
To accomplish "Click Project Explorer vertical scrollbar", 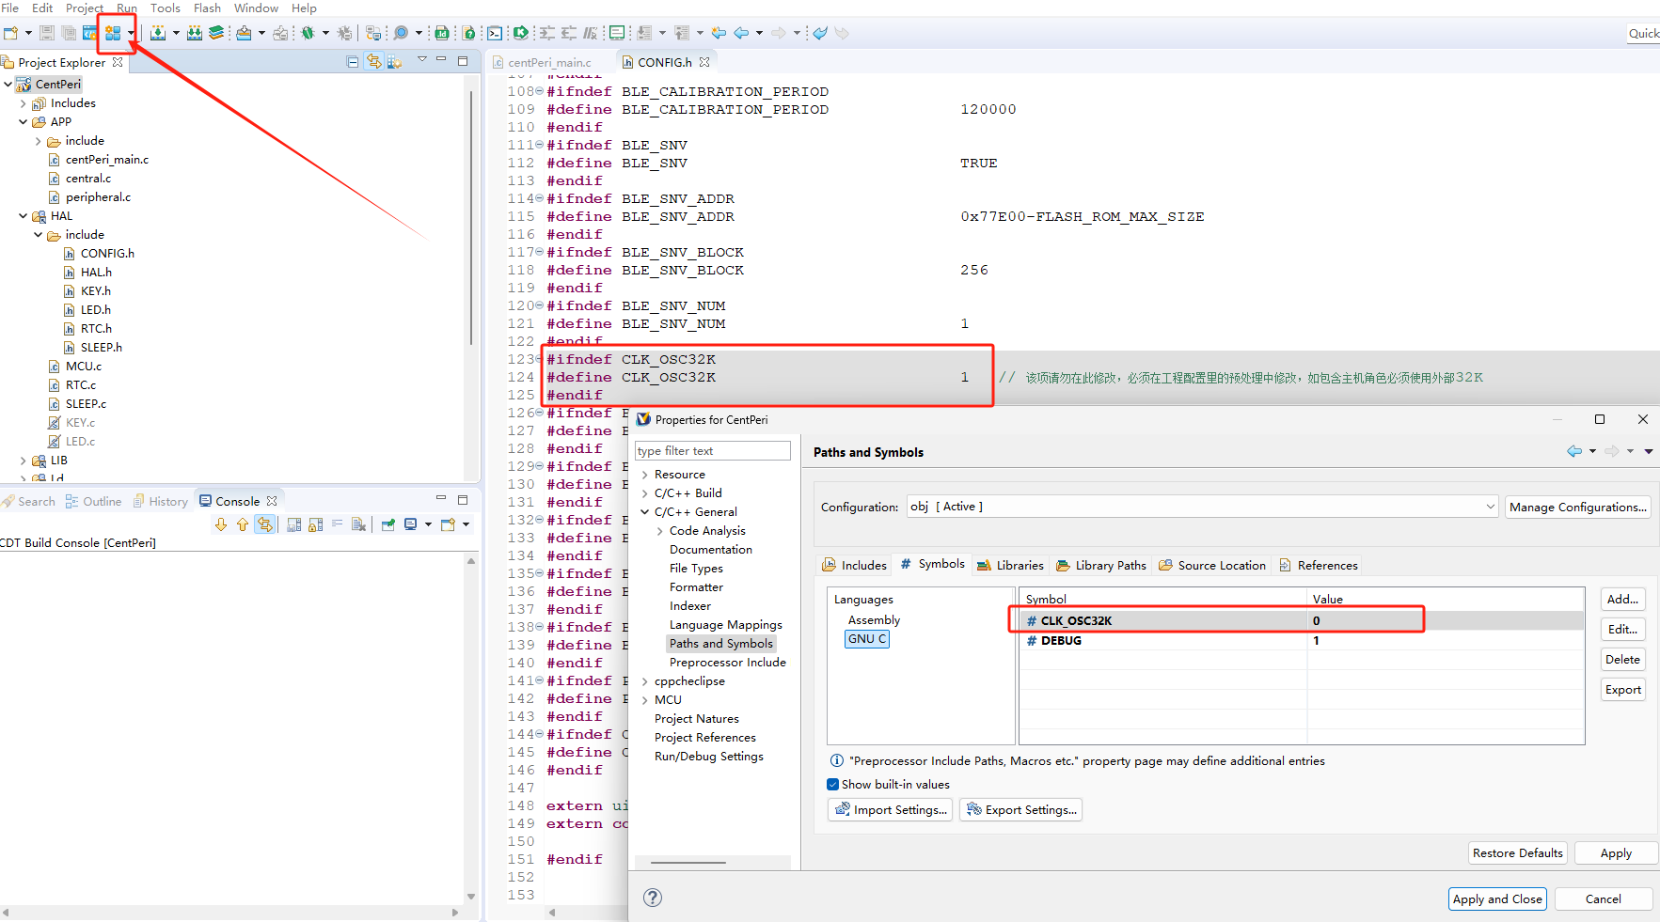I will (x=471, y=216).
